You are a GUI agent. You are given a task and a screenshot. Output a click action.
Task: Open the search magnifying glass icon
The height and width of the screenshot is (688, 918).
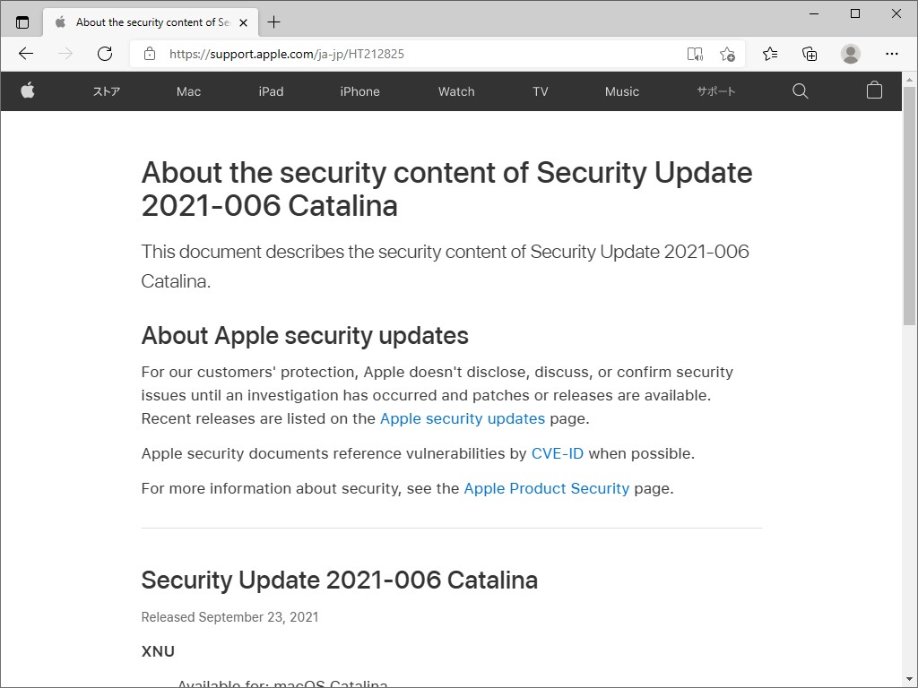point(800,90)
